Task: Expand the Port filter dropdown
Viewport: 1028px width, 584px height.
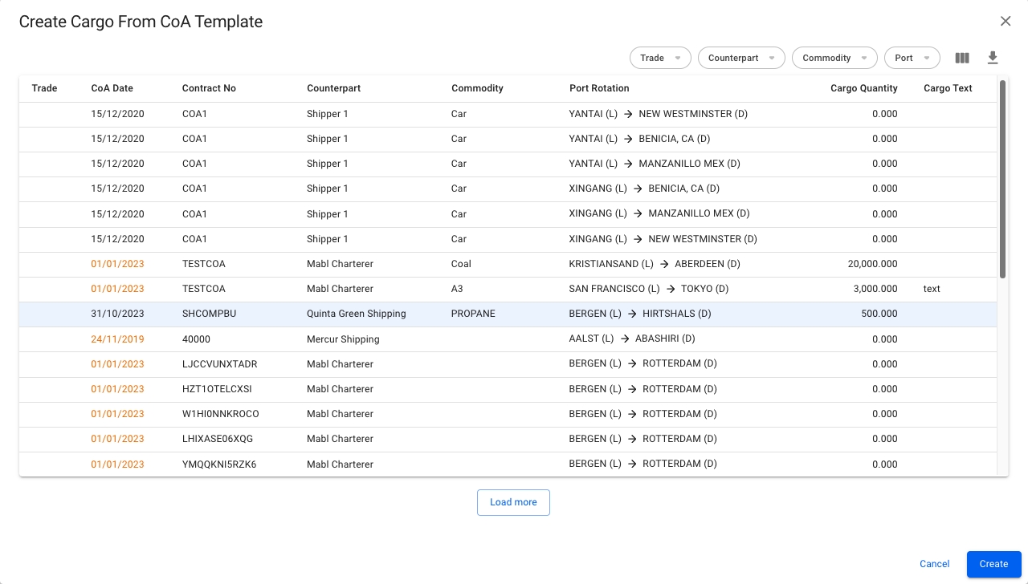Action: click(x=912, y=58)
